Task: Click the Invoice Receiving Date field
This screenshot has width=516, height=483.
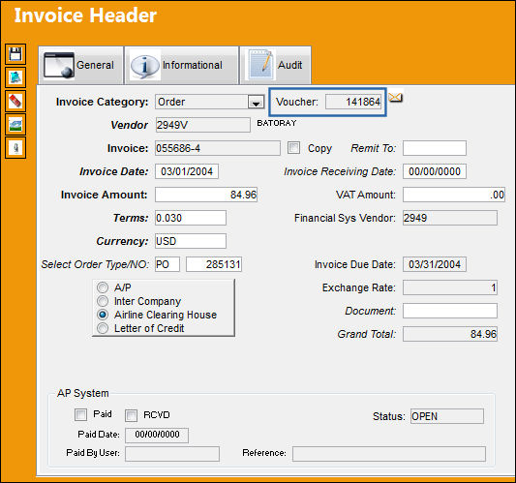Action: [x=435, y=171]
